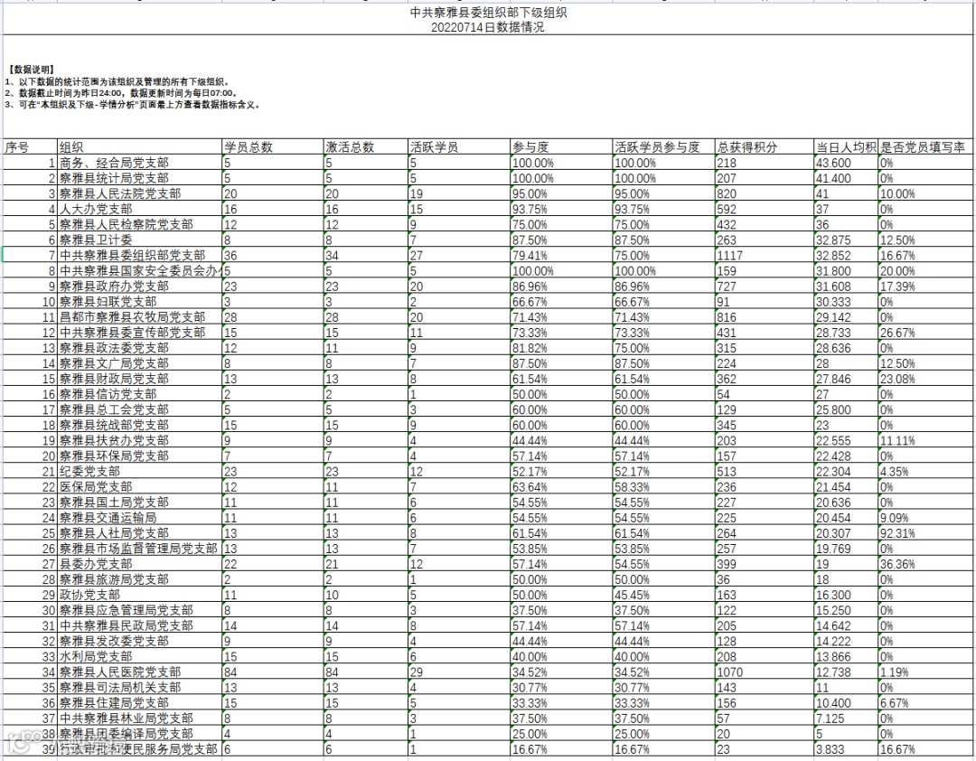976x761 pixels.
Task: Click the 是否党员填写率 column header
Action: [x=924, y=147]
